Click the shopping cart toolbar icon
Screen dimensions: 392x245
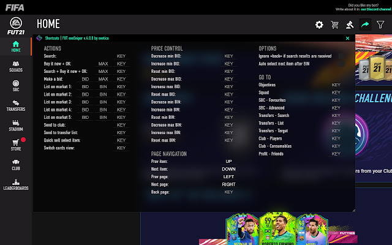click(x=334, y=24)
